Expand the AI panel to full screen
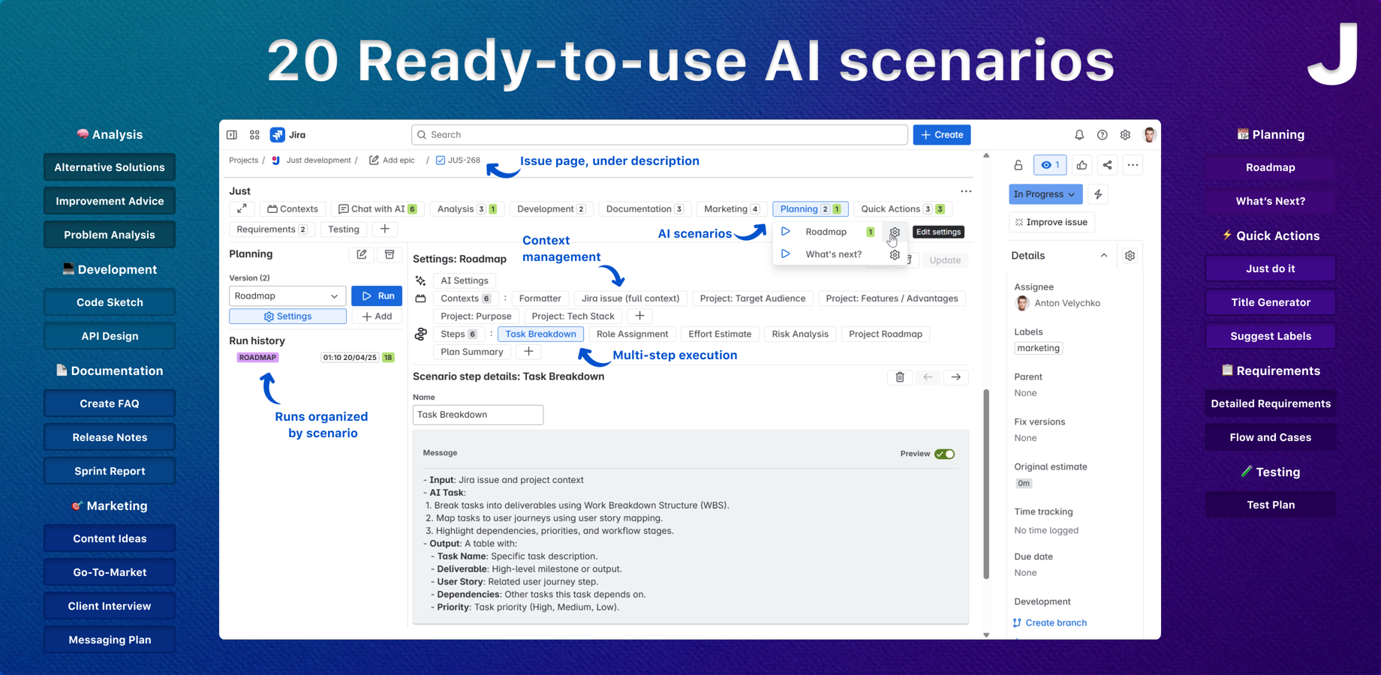 (x=242, y=209)
